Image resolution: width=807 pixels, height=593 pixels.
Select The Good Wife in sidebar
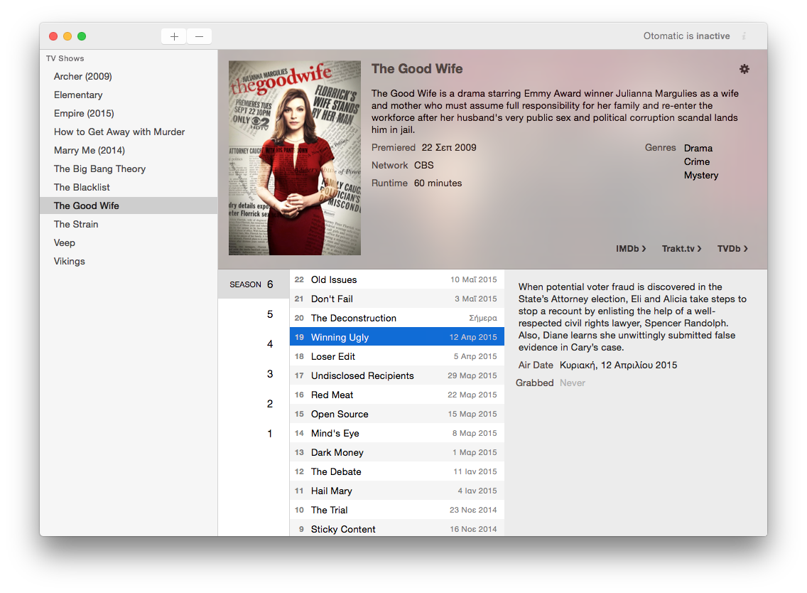pos(129,205)
